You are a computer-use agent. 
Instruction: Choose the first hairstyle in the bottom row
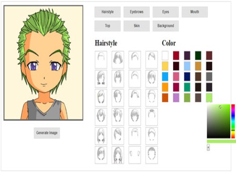(101, 155)
